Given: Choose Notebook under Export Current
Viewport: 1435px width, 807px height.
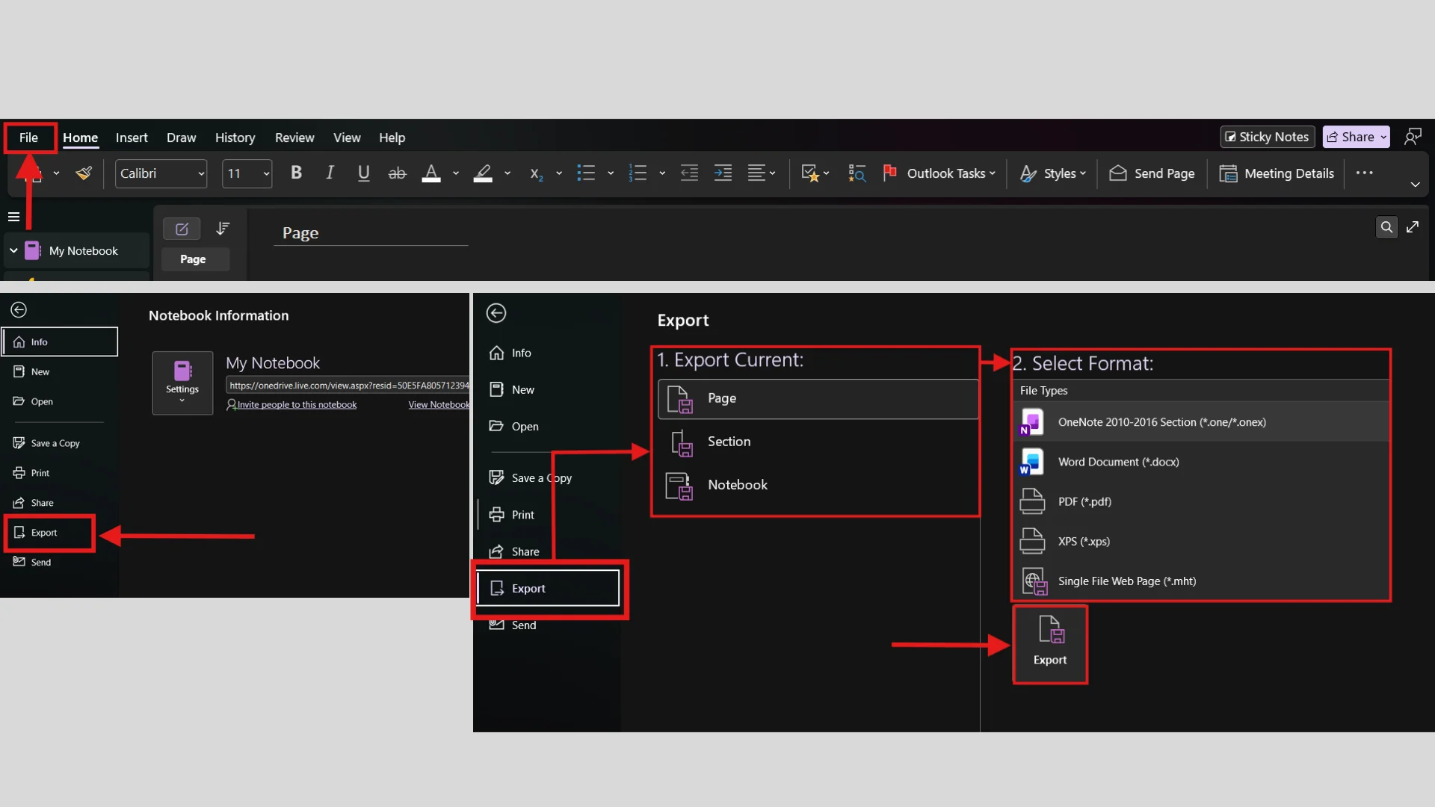Looking at the screenshot, I should point(818,485).
